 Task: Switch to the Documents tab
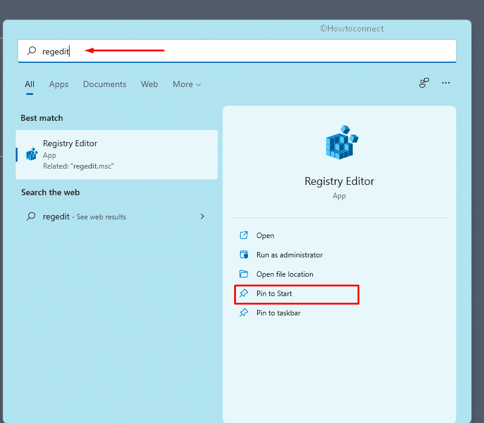pyautogui.click(x=105, y=84)
